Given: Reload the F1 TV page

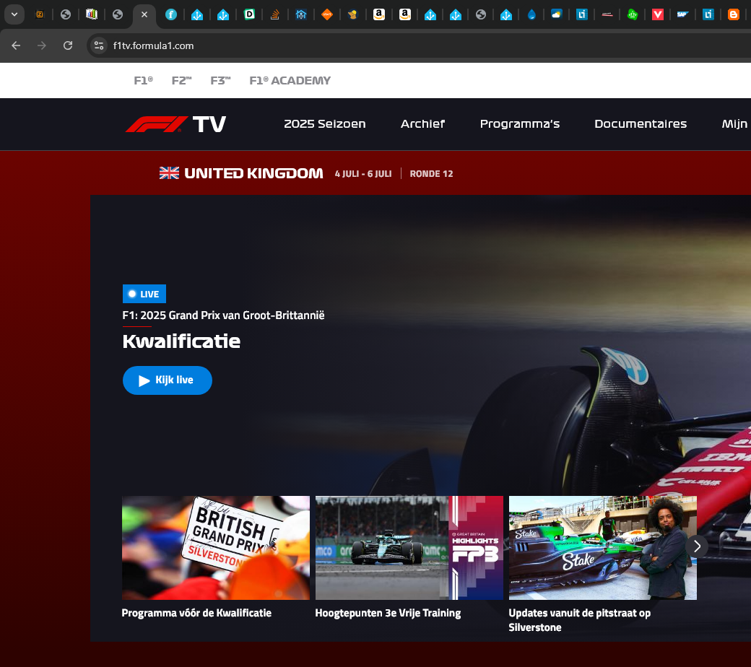Looking at the screenshot, I should pos(68,45).
